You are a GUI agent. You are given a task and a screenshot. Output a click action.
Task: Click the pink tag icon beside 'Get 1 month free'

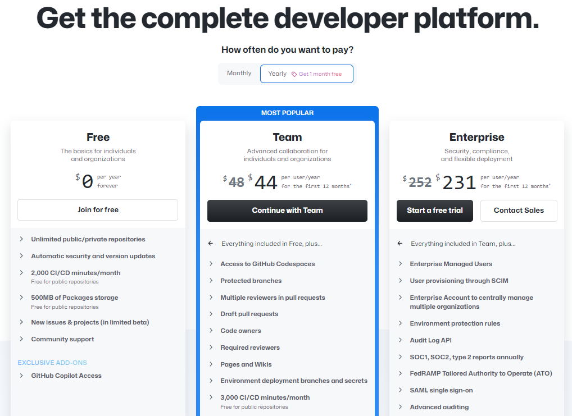pos(294,74)
